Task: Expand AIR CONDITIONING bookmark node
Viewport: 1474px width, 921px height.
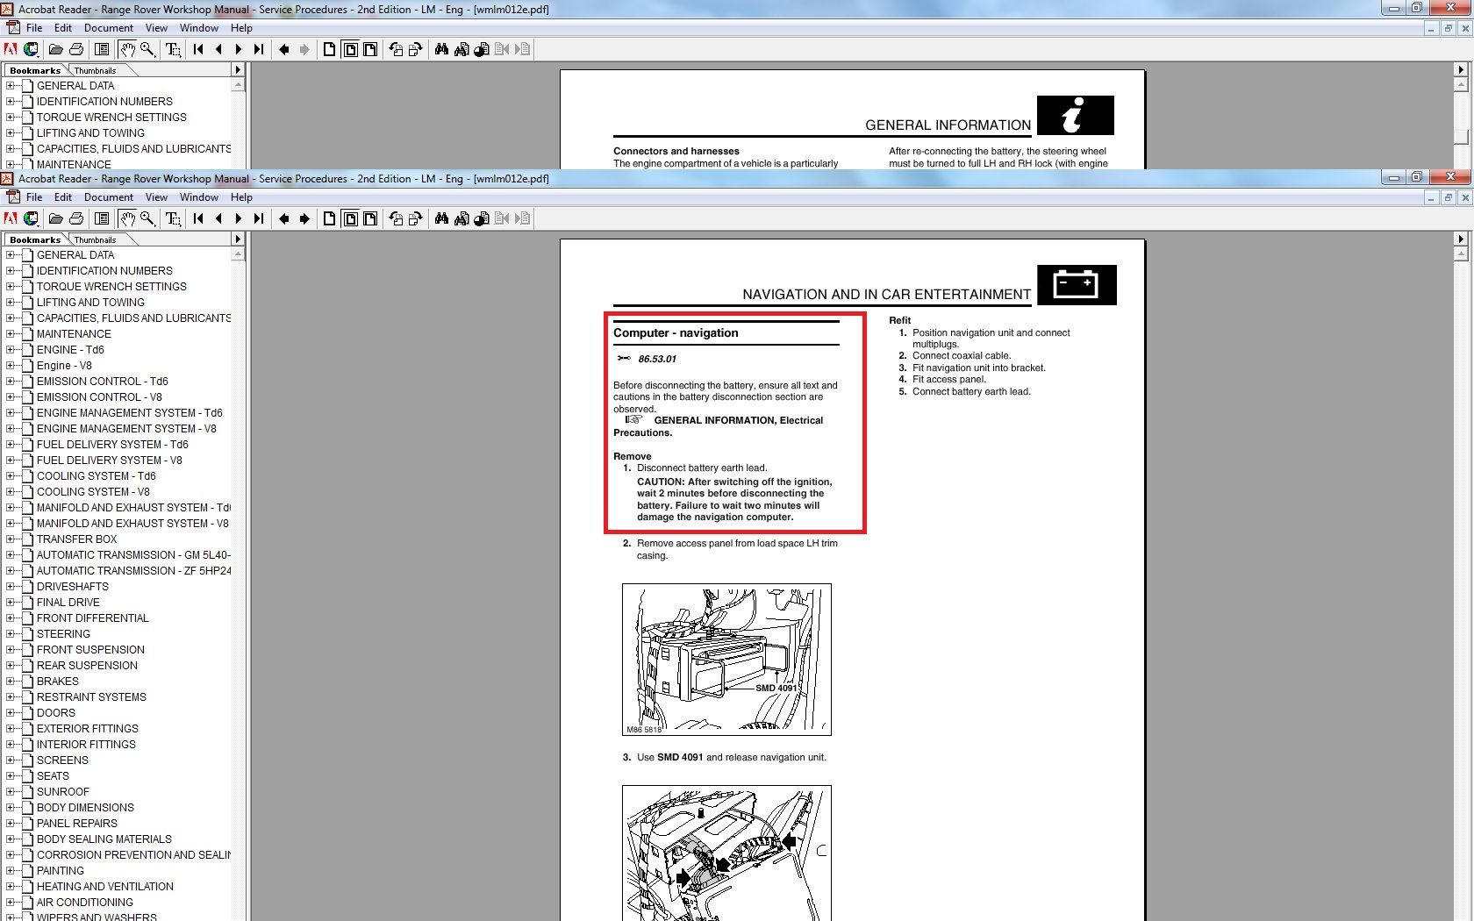Action: [11, 903]
